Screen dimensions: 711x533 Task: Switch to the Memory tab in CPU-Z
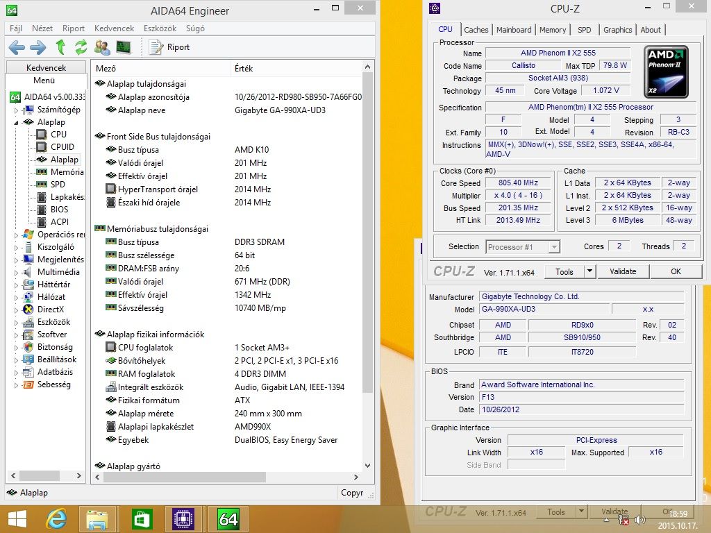pos(553,30)
